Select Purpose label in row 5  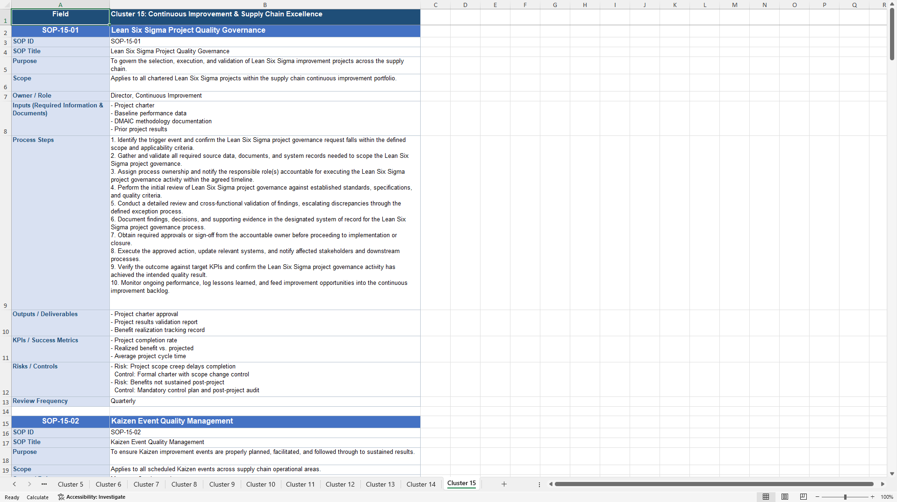pos(60,65)
